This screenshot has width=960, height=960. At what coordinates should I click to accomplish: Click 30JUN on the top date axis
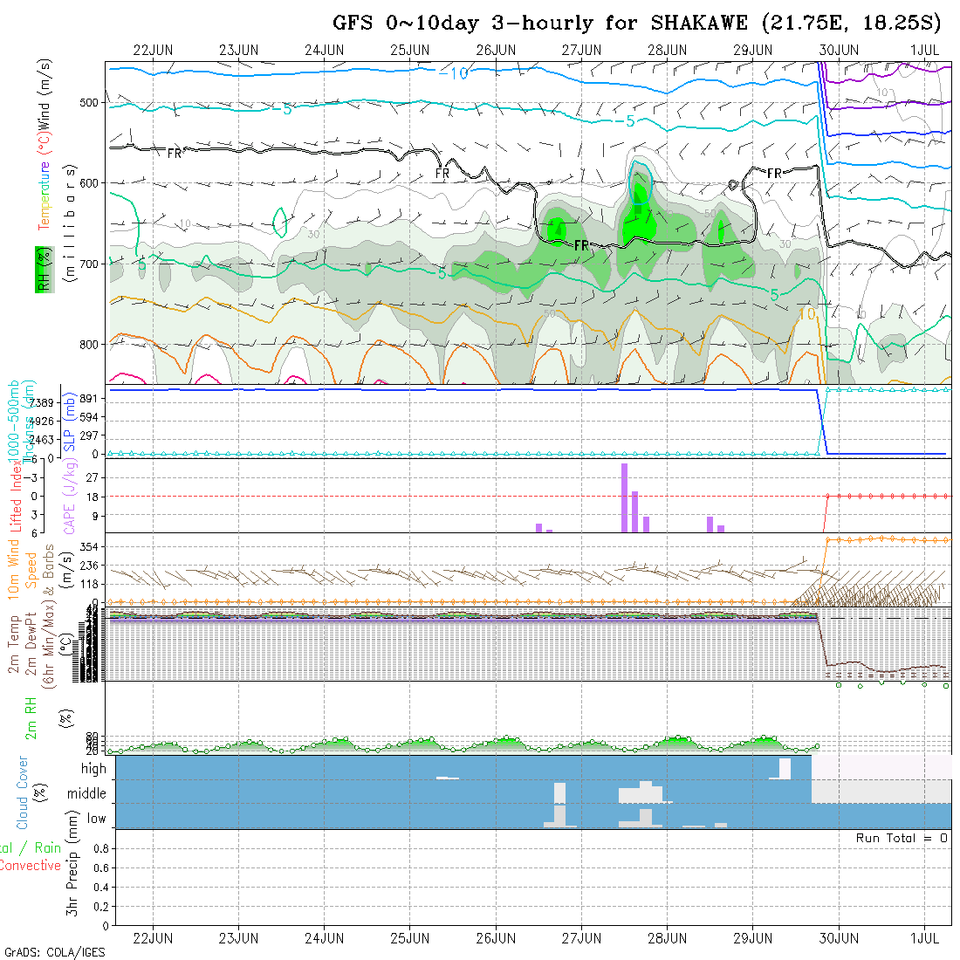pyautogui.click(x=839, y=50)
